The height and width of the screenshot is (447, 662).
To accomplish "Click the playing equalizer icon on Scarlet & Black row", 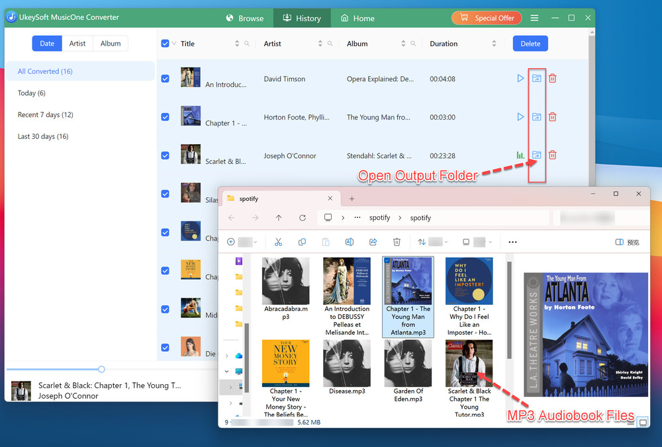I will 520,155.
